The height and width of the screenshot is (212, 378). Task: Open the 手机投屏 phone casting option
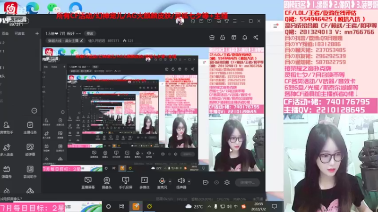pos(126,183)
